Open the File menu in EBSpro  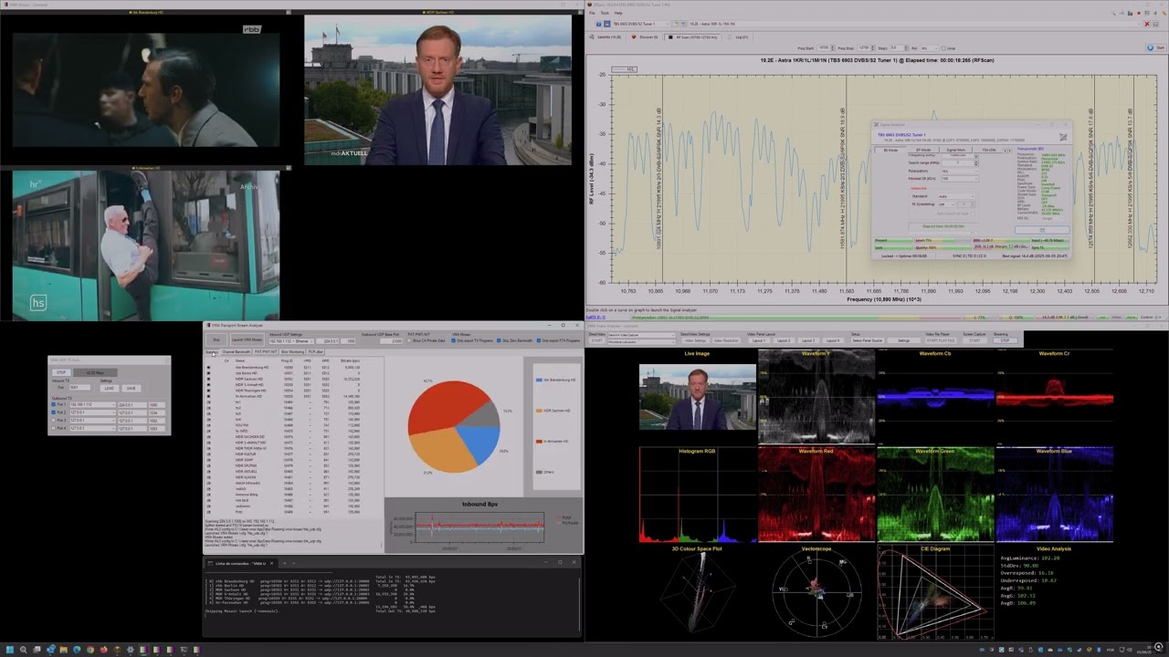(592, 13)
